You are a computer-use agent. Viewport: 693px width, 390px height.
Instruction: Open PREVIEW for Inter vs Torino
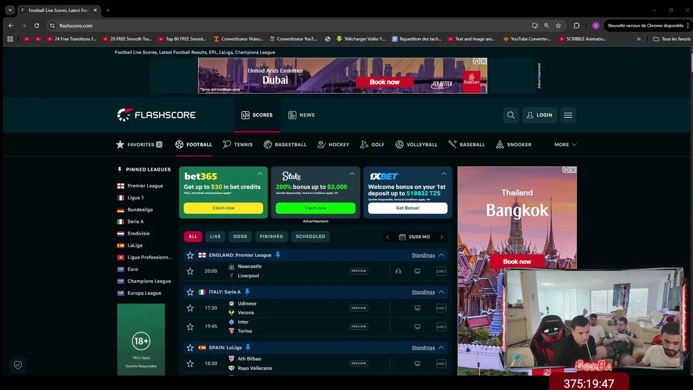click(358, 327)
